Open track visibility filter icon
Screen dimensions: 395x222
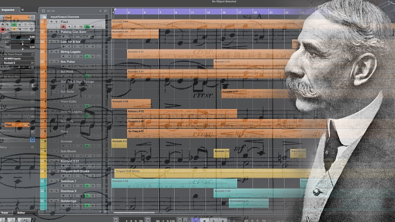tap(43, 11)
